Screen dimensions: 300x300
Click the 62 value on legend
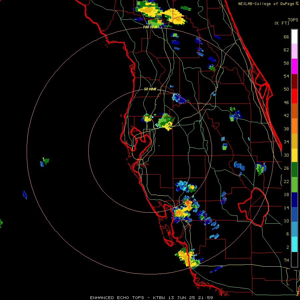click(286, 50)
